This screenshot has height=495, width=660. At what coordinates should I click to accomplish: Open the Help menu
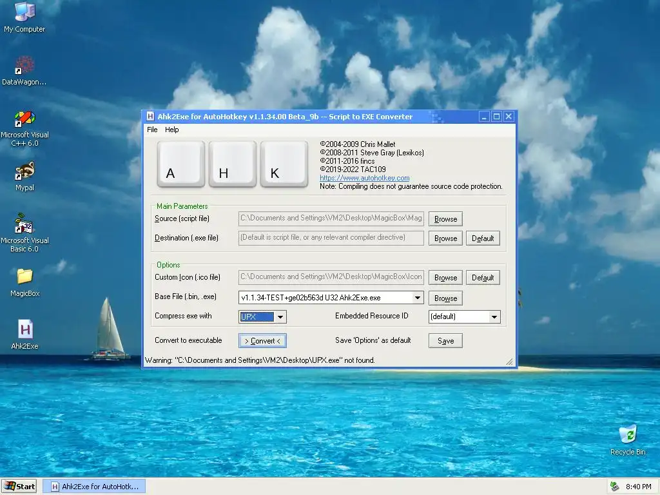(171, 130)
